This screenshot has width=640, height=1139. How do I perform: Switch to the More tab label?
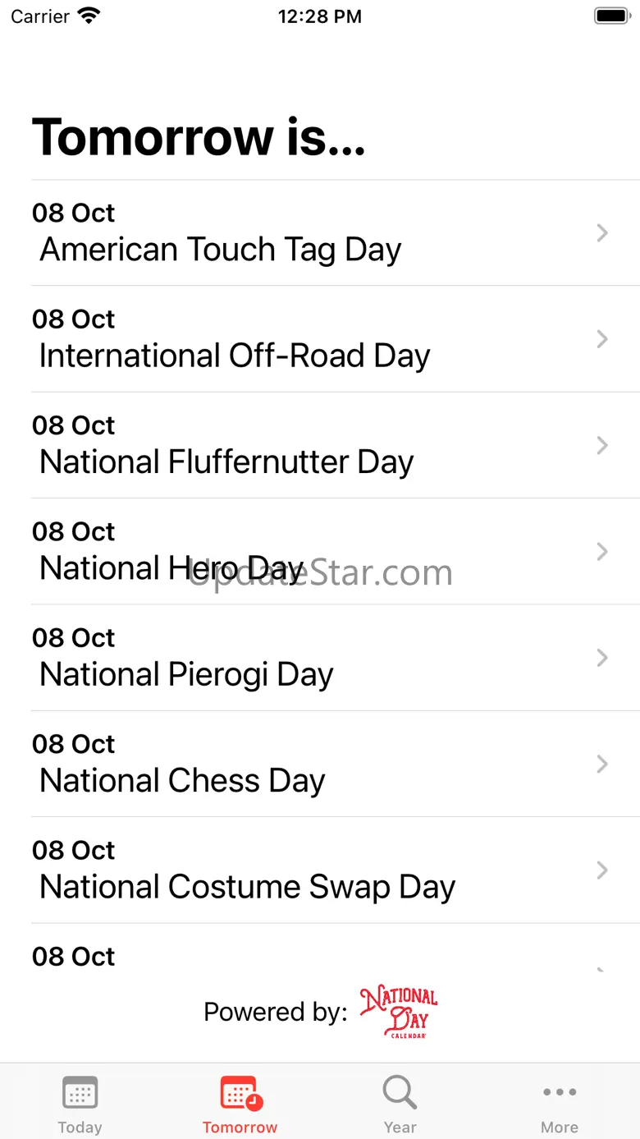coord(560,1128)
